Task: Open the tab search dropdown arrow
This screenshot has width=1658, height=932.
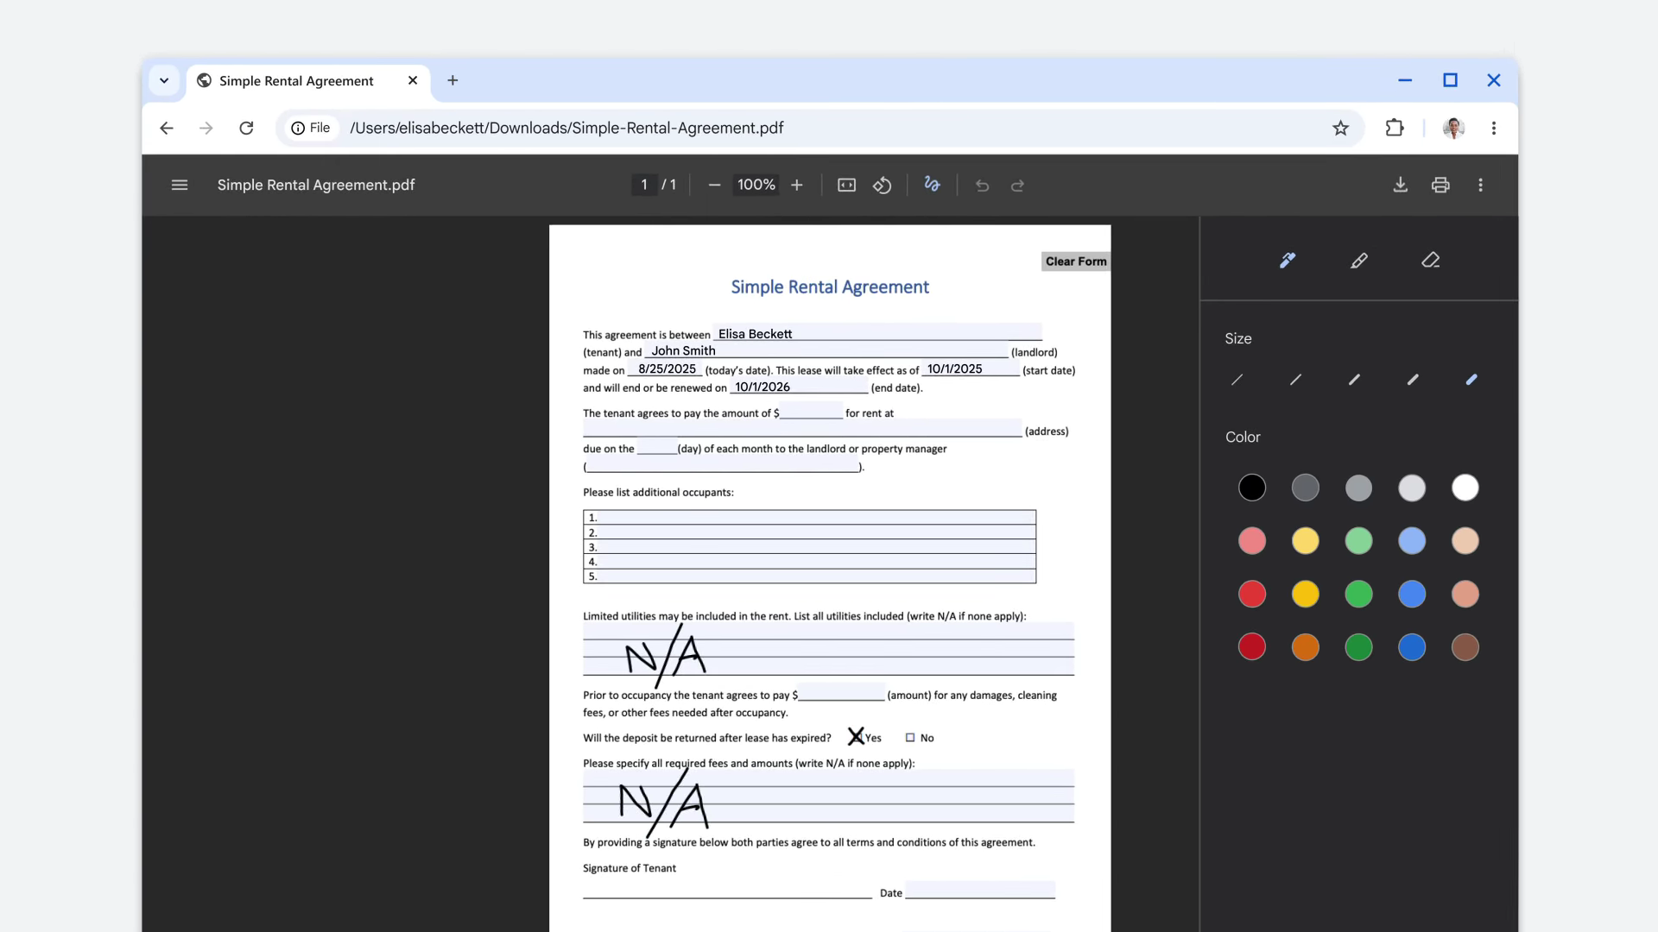Action: coord(164,80)
